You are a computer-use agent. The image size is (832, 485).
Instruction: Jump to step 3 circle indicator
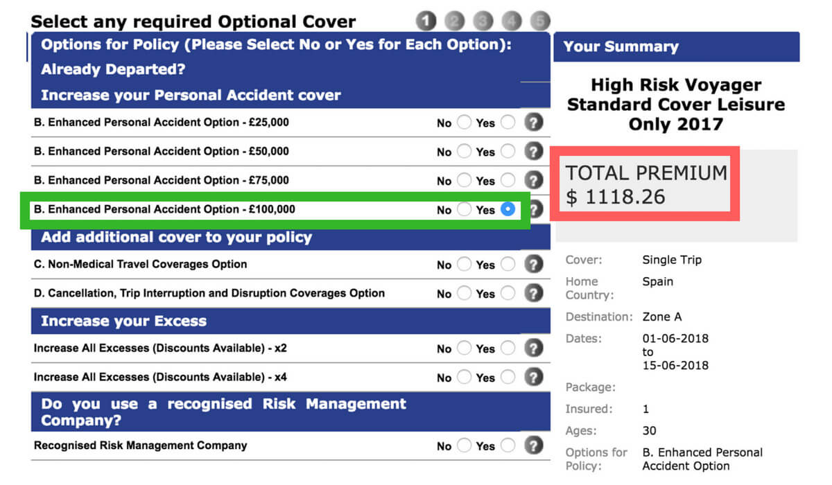pyautogui.click(x=483, y=21)
